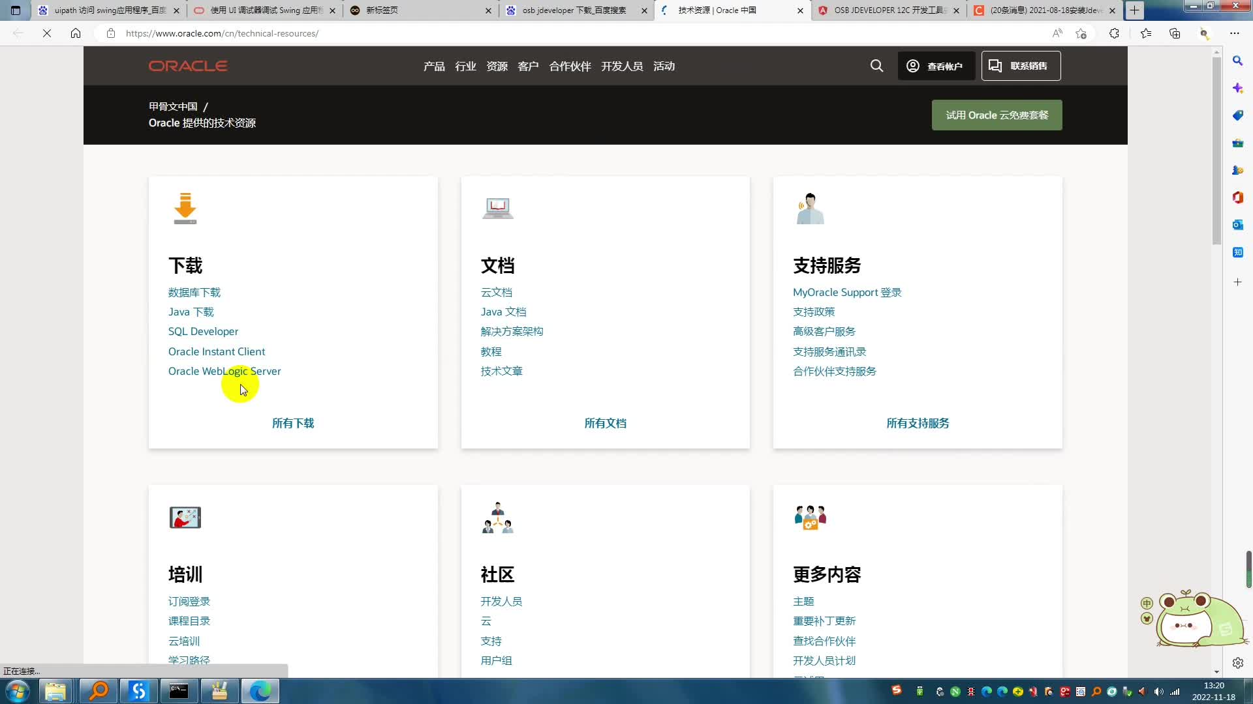1253x704 pixels.
Task: Click the training presentation card icon
Action: click(x=185, y=518)
